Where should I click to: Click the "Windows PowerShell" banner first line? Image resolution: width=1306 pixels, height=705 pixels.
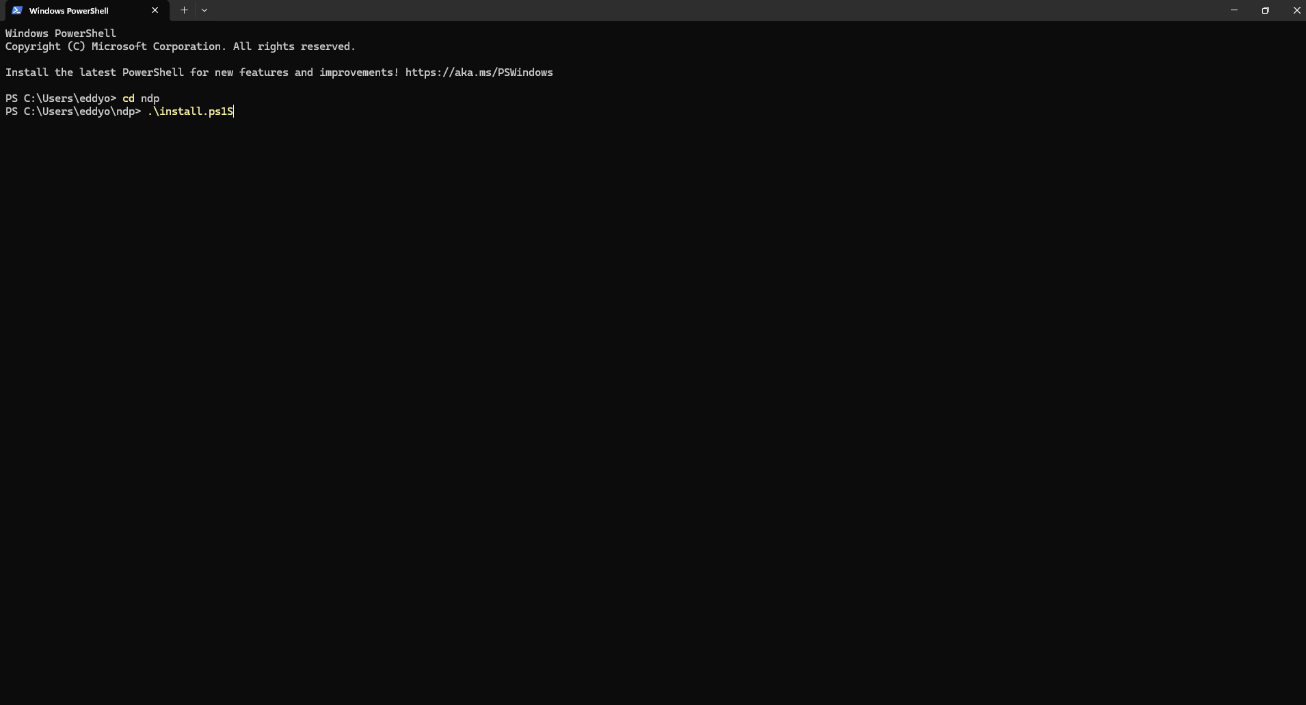tap(61, 34)
